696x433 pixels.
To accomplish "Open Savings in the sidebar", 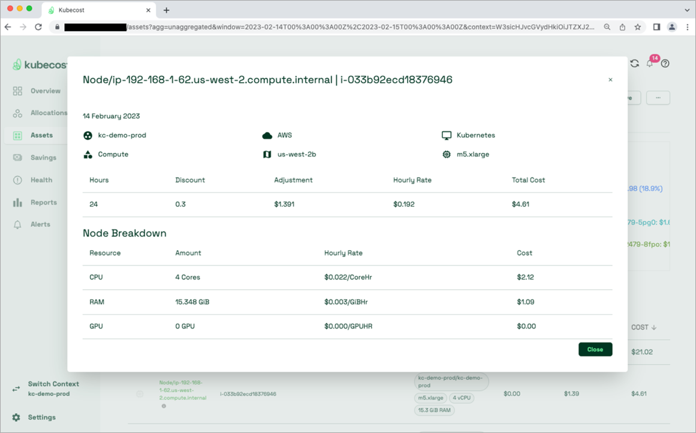I will click(x=43, y=157).
